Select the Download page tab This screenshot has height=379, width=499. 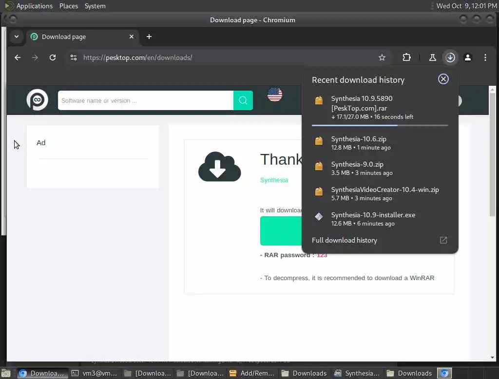(82, 37)
